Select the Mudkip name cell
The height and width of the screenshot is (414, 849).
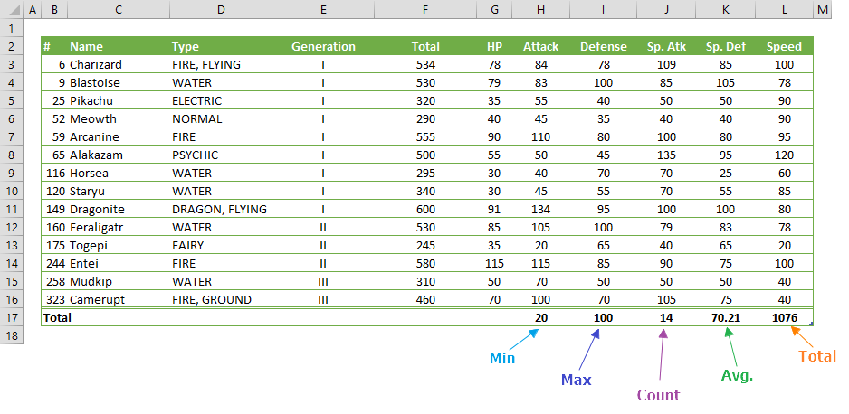(118, 282)
